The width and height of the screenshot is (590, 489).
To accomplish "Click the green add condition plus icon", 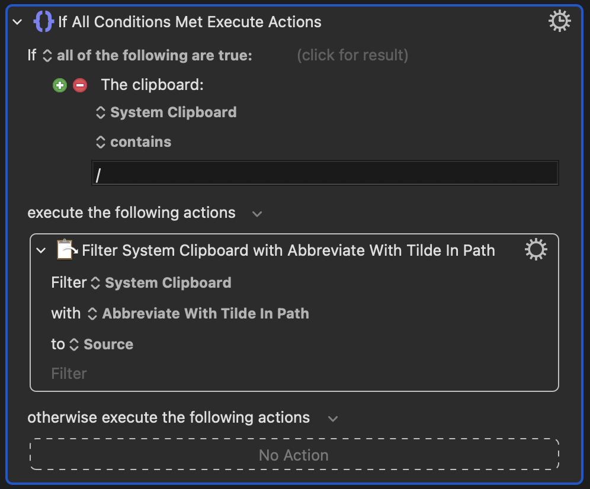I will 60,85.
